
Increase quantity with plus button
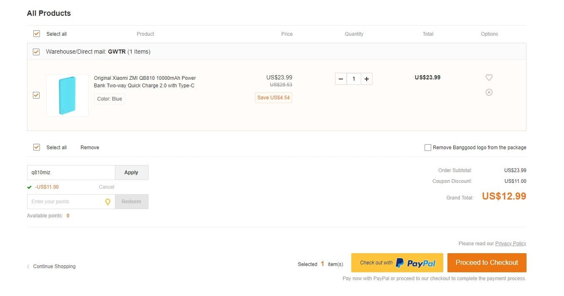pyautogui.click(x=366, y=79)
